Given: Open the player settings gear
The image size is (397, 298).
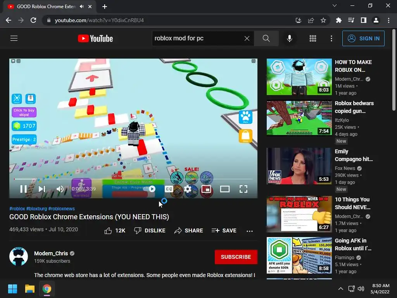Looking at the screenshot, I should click(x=188, y=189).
